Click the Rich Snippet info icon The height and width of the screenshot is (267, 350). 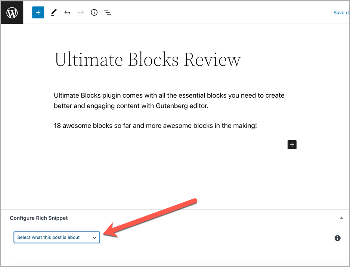pos(337,238)
